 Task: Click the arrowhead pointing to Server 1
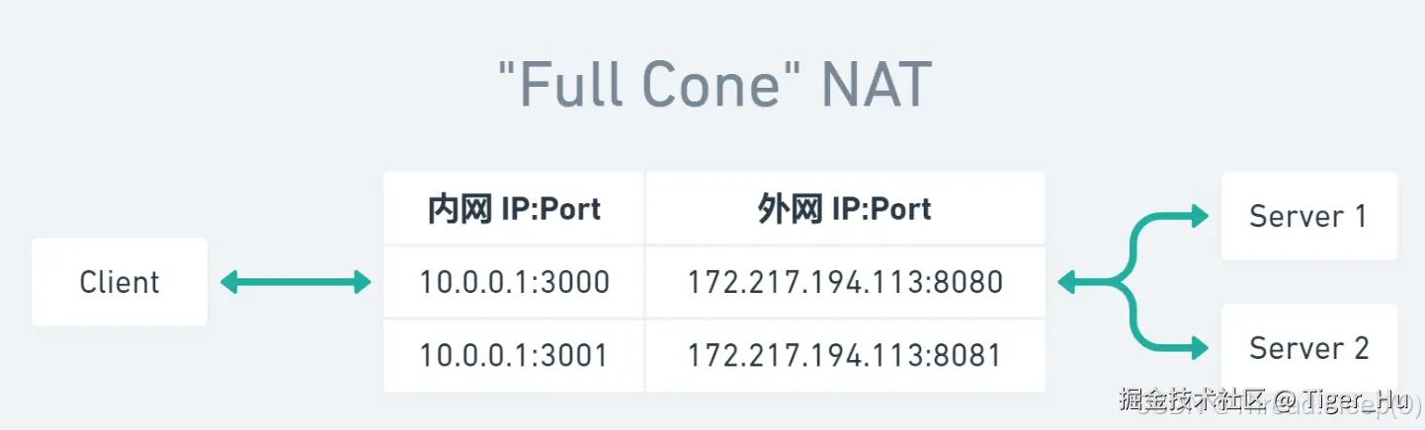click(x=1199, y=216)
